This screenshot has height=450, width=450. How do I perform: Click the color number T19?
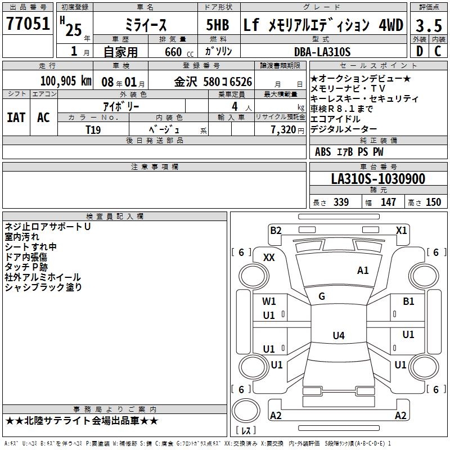(93, 130)
